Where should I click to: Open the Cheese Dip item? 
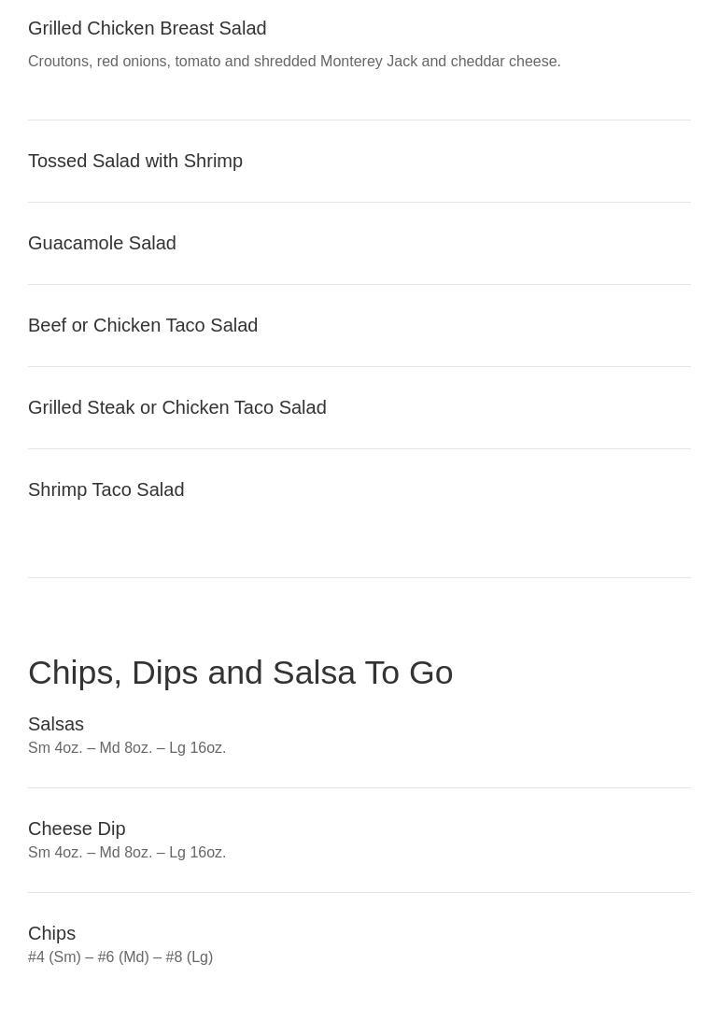77,829
